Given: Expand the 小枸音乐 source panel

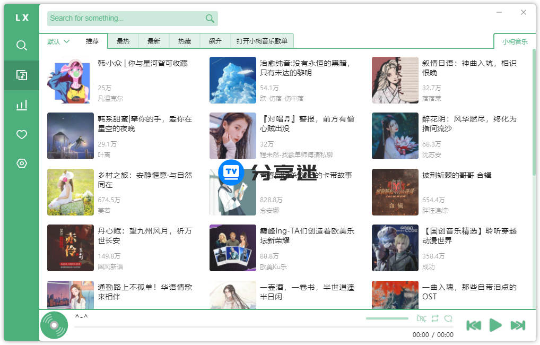Looking at the screenshot, I should (513, 40).
